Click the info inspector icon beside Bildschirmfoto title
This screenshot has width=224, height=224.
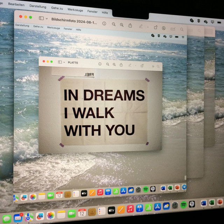coord(104,23)
